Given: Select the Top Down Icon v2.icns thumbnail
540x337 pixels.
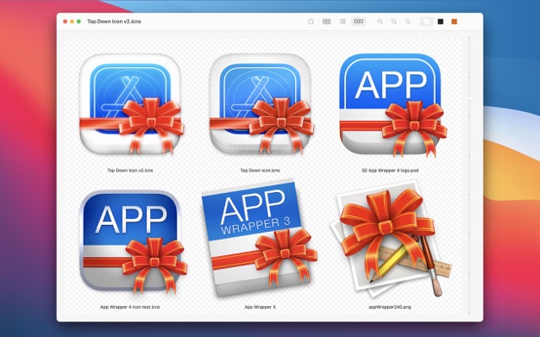Looking at the screenshot, I should pyautogui.click(x=131, y=103).
